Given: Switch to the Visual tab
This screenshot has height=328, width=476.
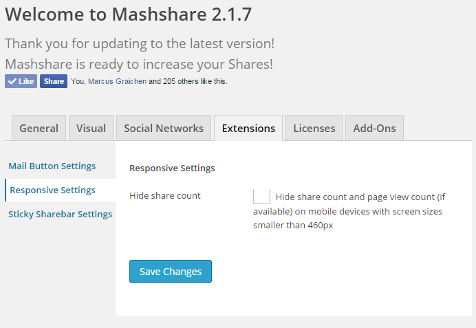Looking at the screenshot, I should click(91, 128).
